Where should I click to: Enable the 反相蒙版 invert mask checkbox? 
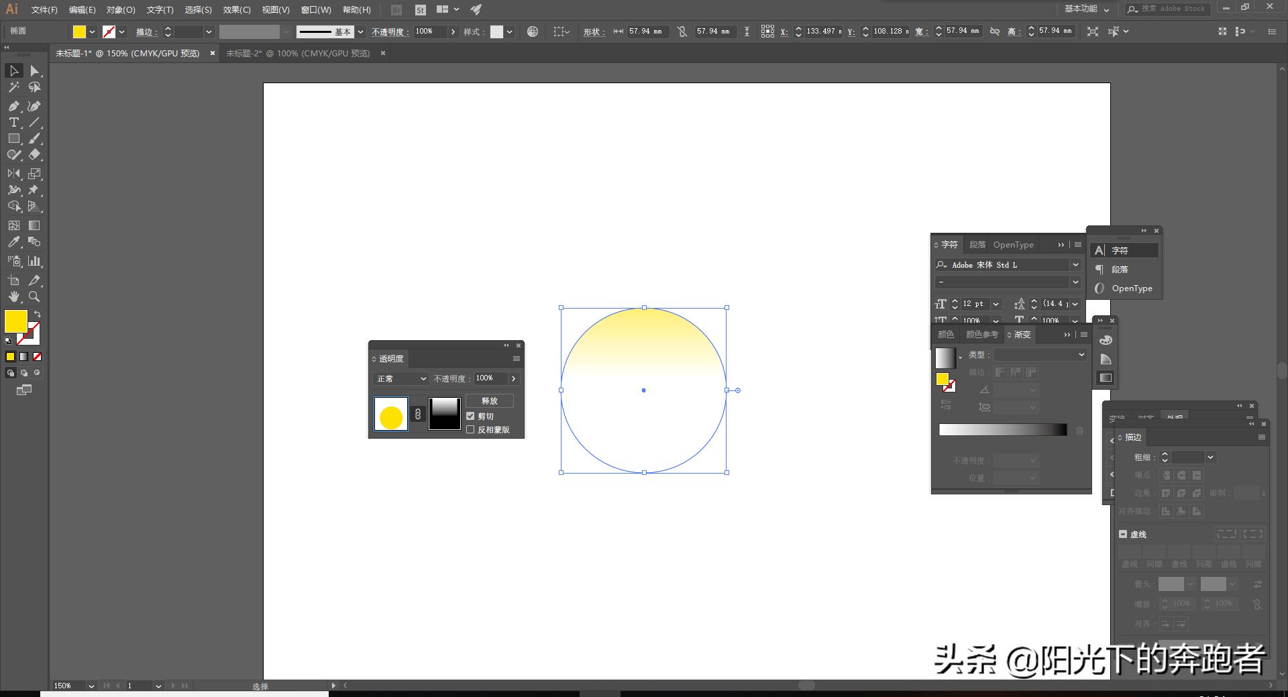470,429
